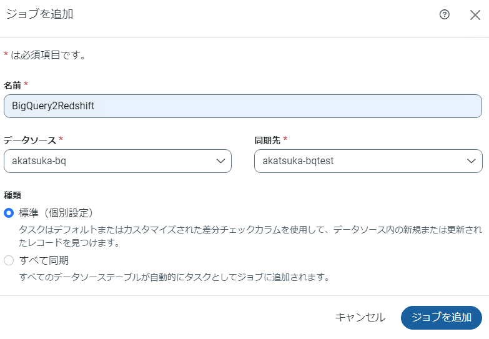Click the 標準（個別設定）option label text
Screen dimensions: 489x339
coord(56,213)
